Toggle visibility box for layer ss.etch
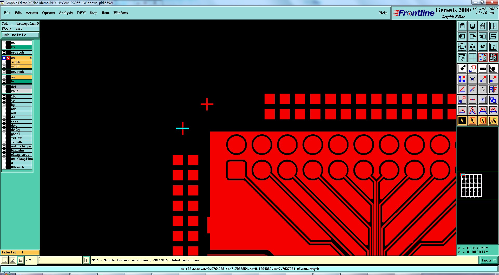Screen dimensions: 499x275 [x=4, y=72]
